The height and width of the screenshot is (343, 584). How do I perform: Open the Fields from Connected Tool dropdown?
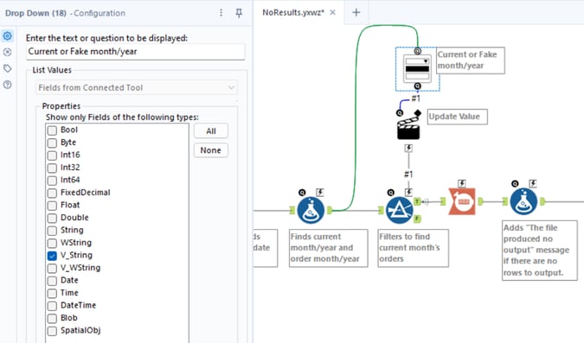(137, 88)
